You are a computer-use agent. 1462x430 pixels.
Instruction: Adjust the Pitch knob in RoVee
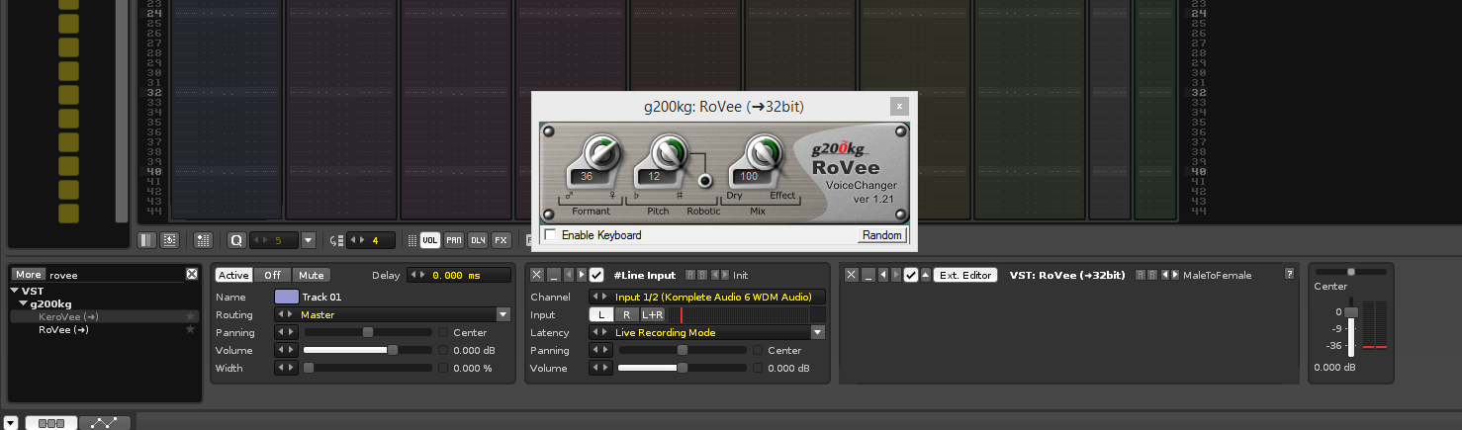coord(668,153)
